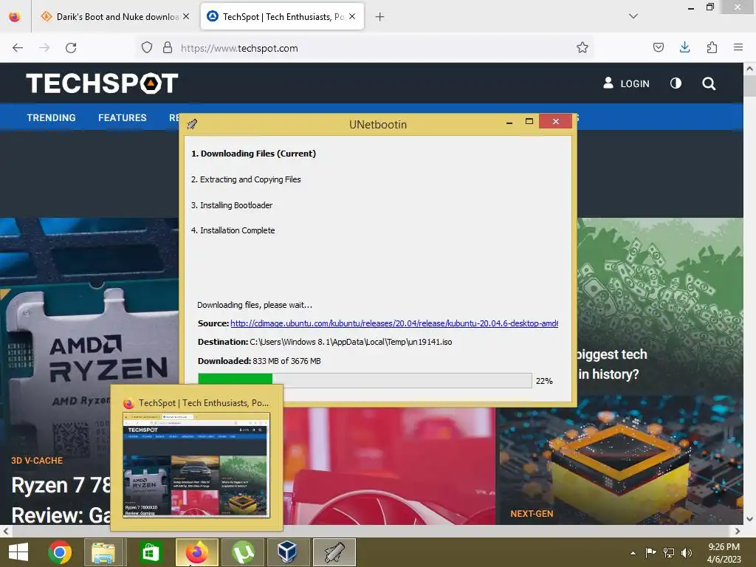Open the Pocket save icon
This screenshot has height=567, width=756.
(658, 48)
